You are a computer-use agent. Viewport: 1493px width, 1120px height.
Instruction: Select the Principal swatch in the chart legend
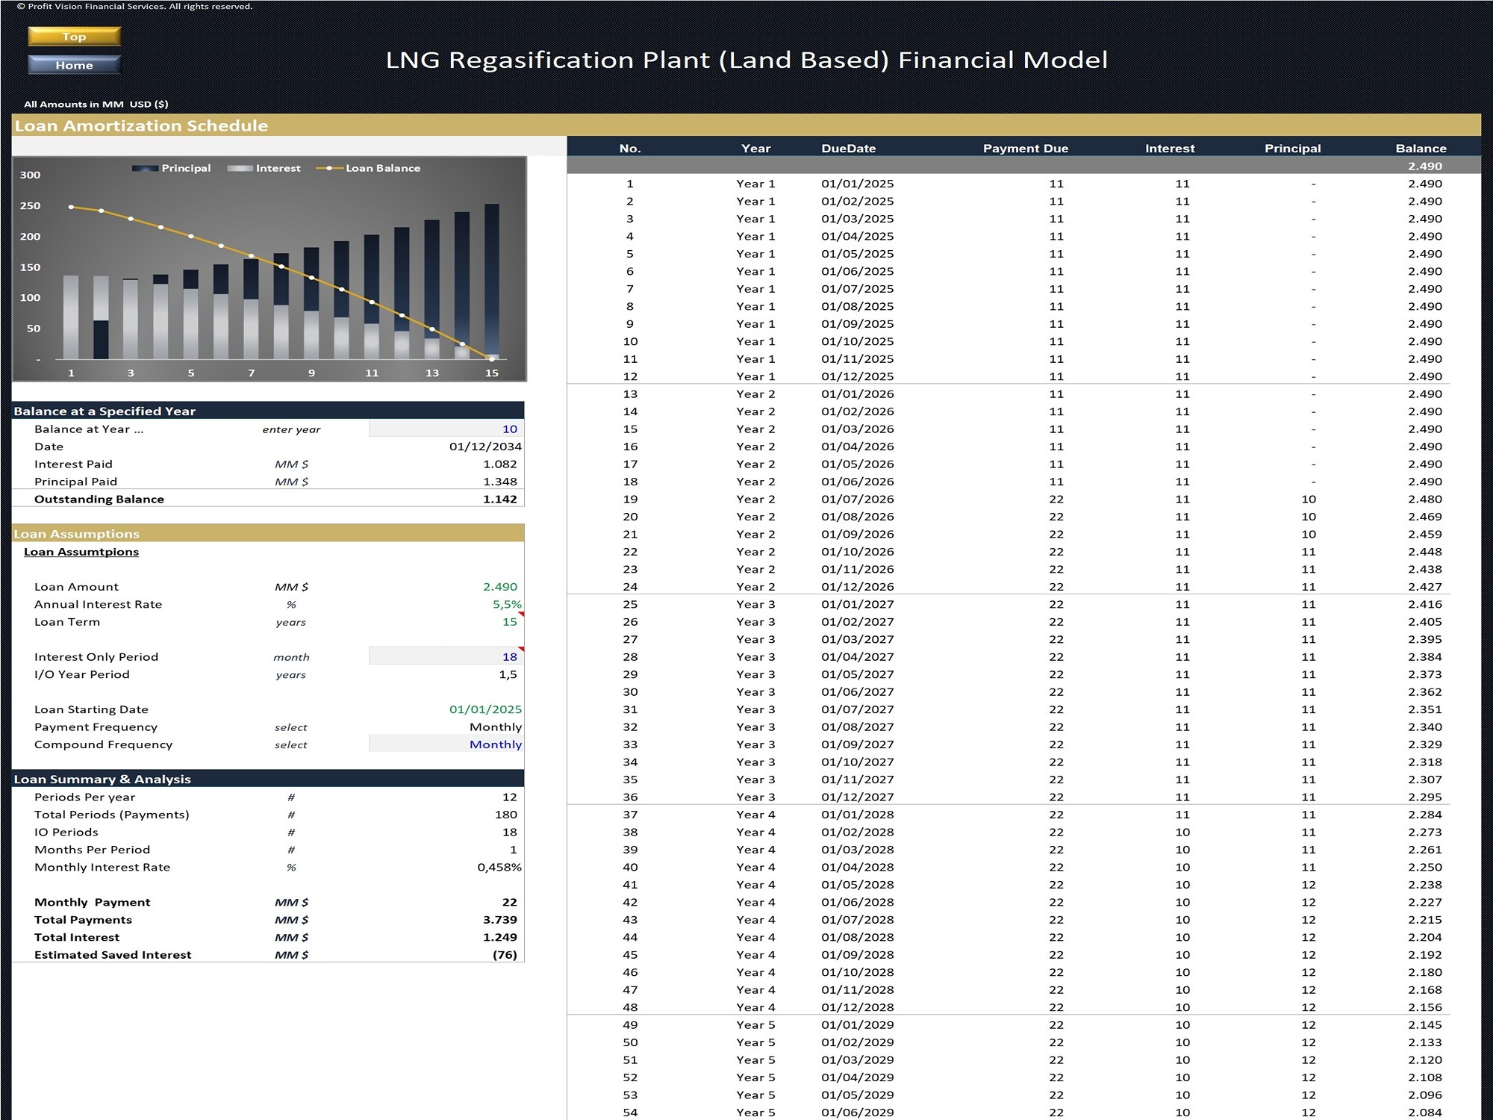tap(144, 168)
